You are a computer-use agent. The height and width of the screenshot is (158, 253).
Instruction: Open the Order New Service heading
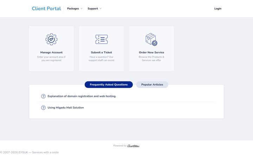click(x=151, y=52)
